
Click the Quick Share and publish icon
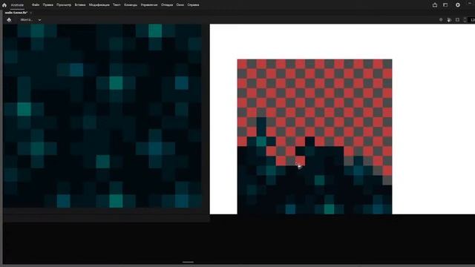(435, 5)
